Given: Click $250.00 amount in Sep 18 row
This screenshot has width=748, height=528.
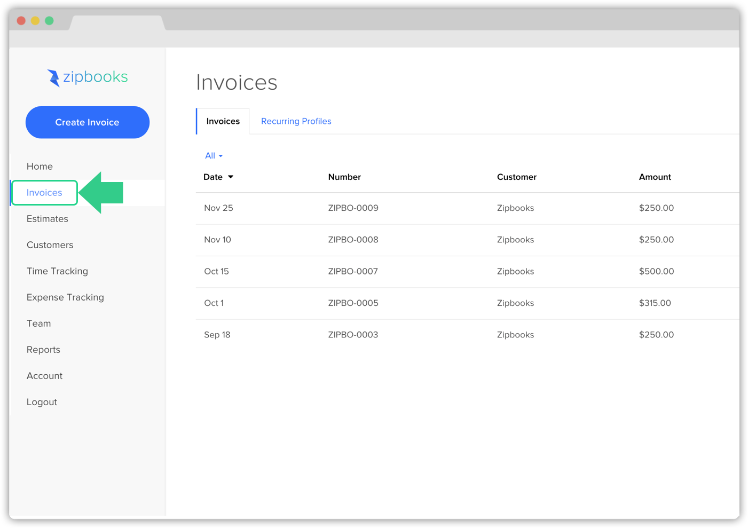Looking at the screenshot, I should pos(656,335).
